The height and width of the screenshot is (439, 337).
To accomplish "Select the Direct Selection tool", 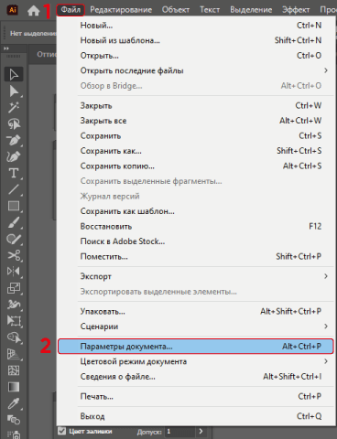I will click(14, 91).
